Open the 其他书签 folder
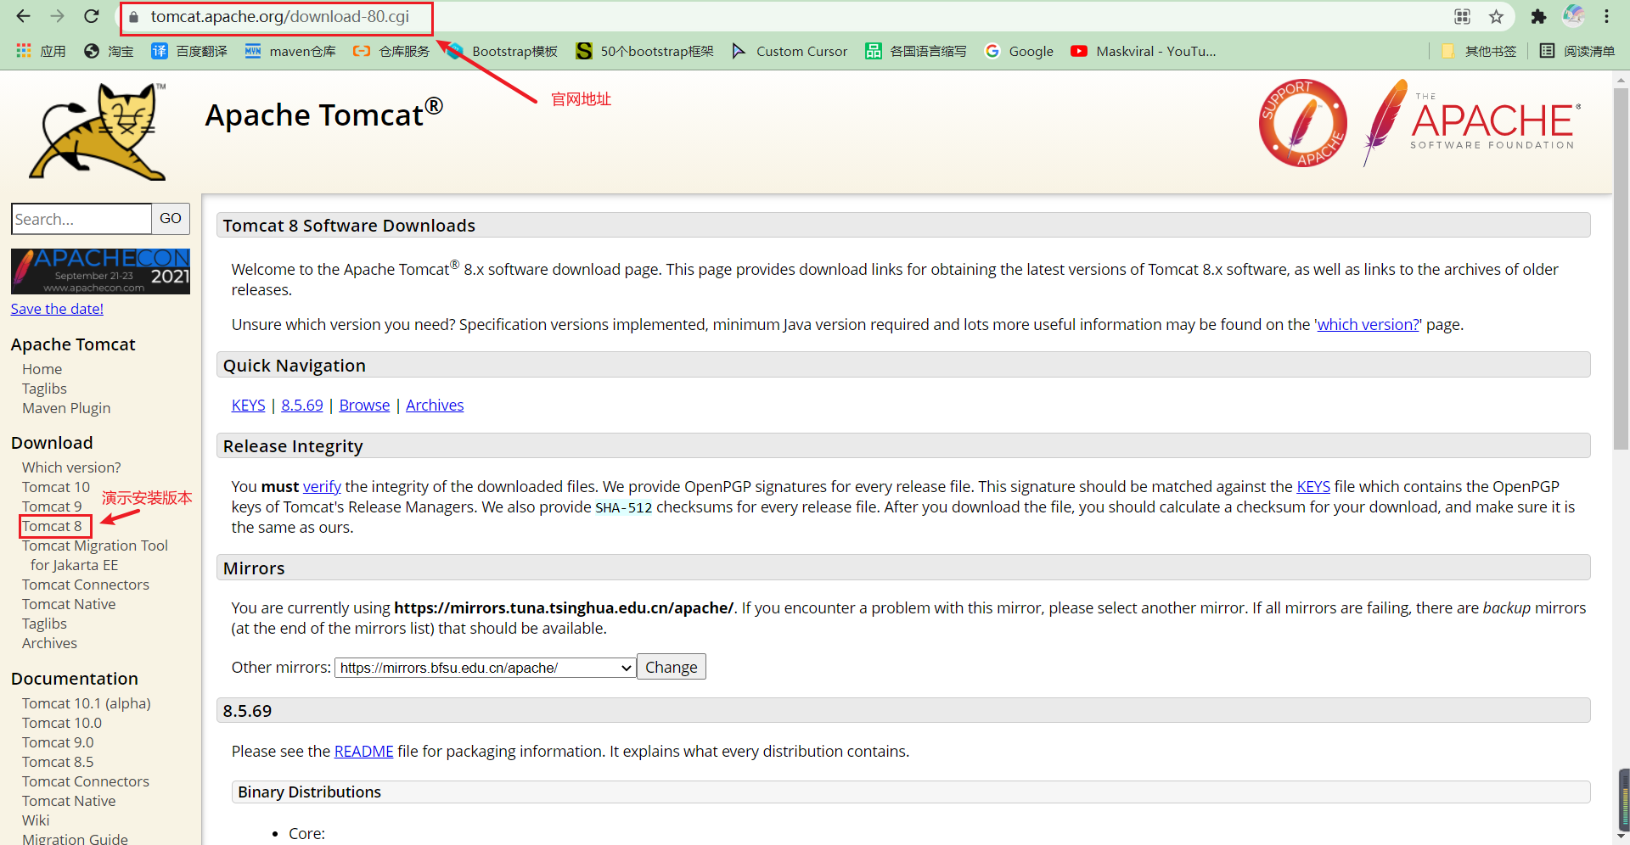The image size is (1630, 845). [x=1479, y=51]
